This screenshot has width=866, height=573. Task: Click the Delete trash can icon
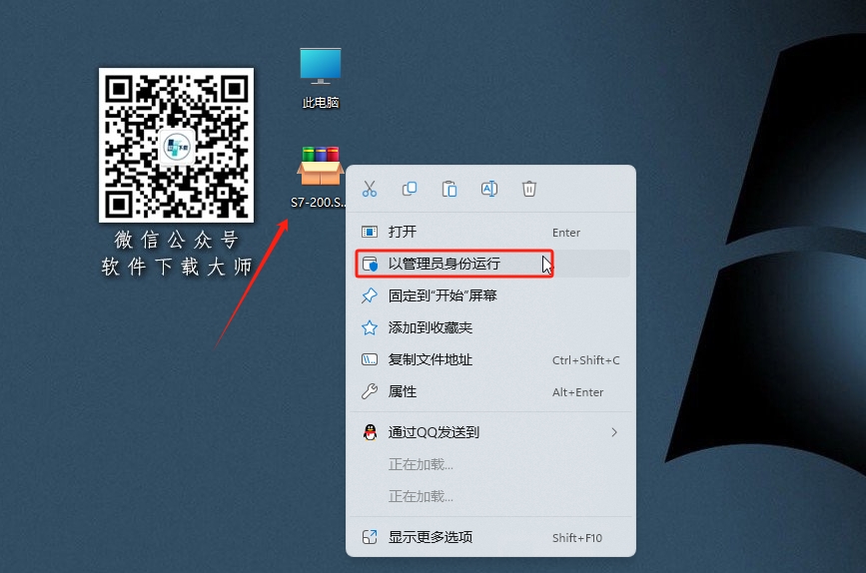pos(529,189)
